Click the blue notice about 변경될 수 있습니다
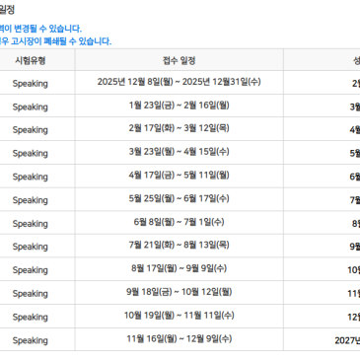 40,29
